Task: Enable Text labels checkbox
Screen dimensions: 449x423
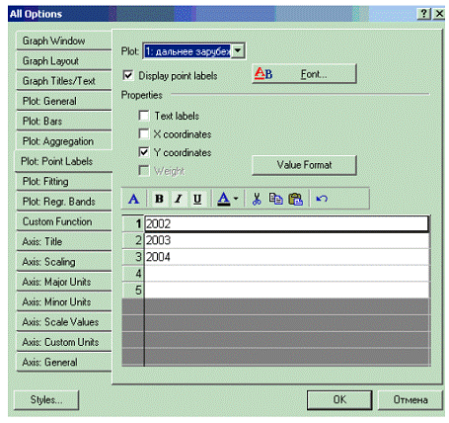Action: [x=144, y=116]
